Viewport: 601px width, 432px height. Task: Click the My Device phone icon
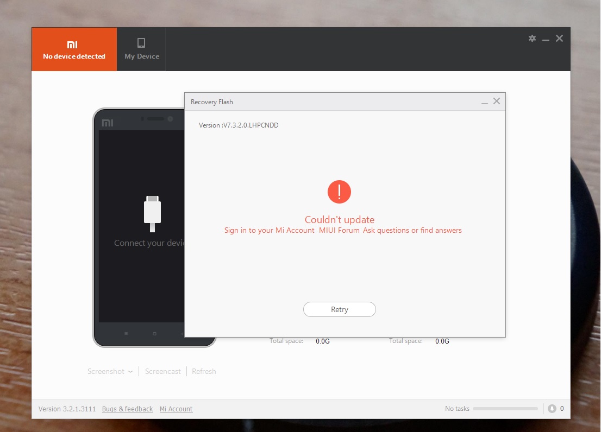(x=141, y=42)
